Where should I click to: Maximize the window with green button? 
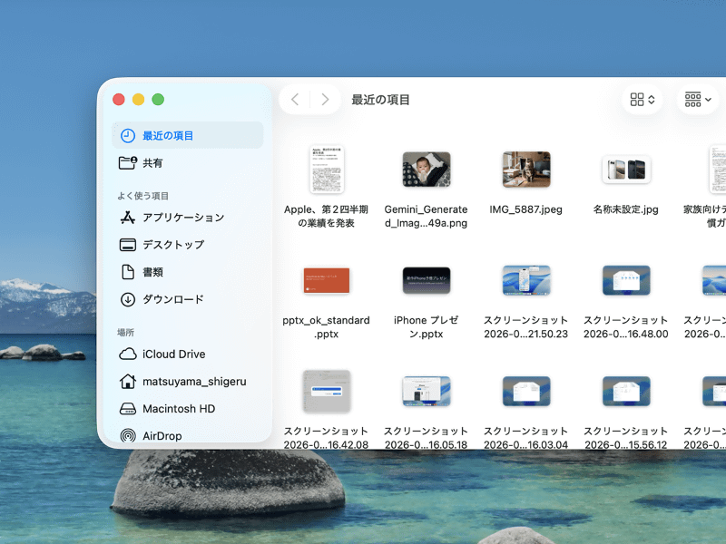158,100
